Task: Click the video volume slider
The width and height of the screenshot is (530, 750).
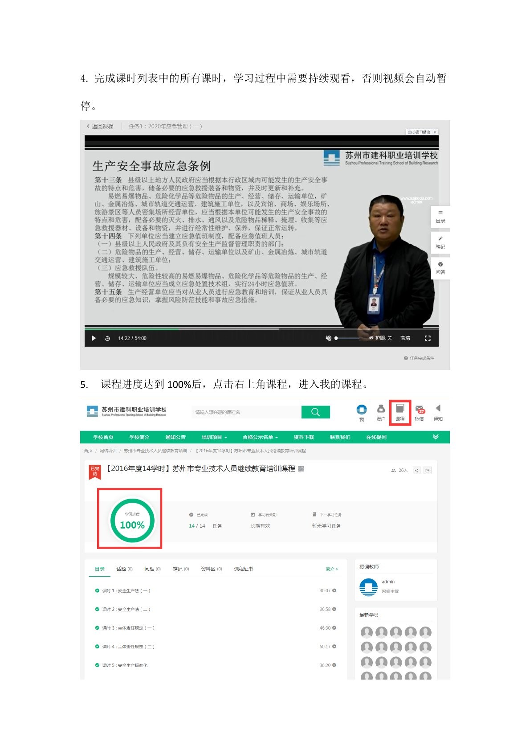Action: [348, 338]
